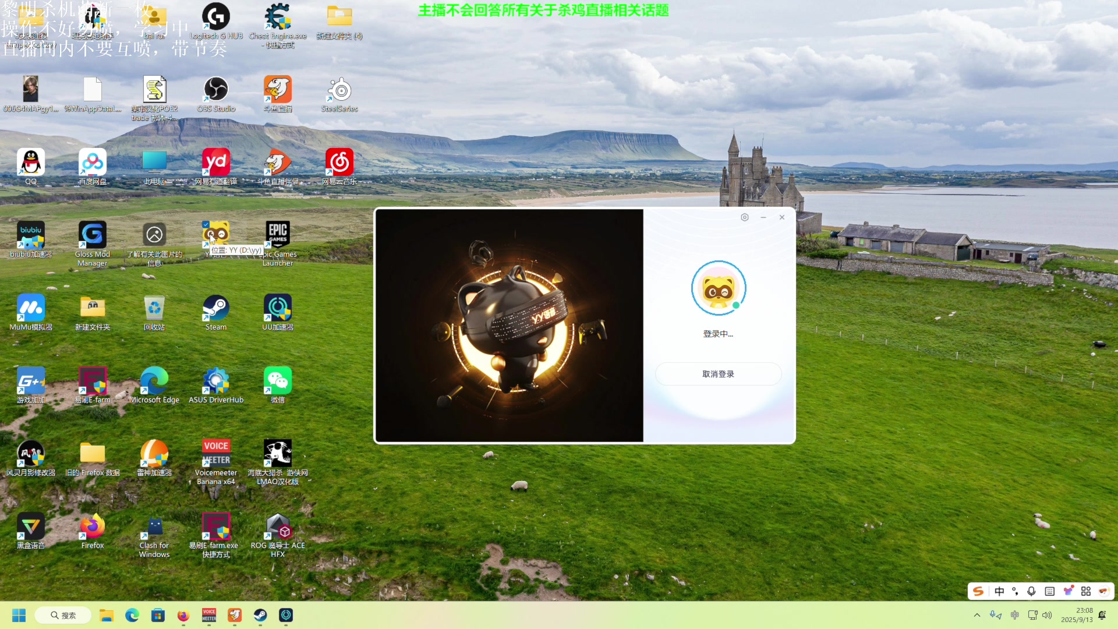
Task: Open 雷神加速器 desktop icon
Action: [x=154, y=458]
